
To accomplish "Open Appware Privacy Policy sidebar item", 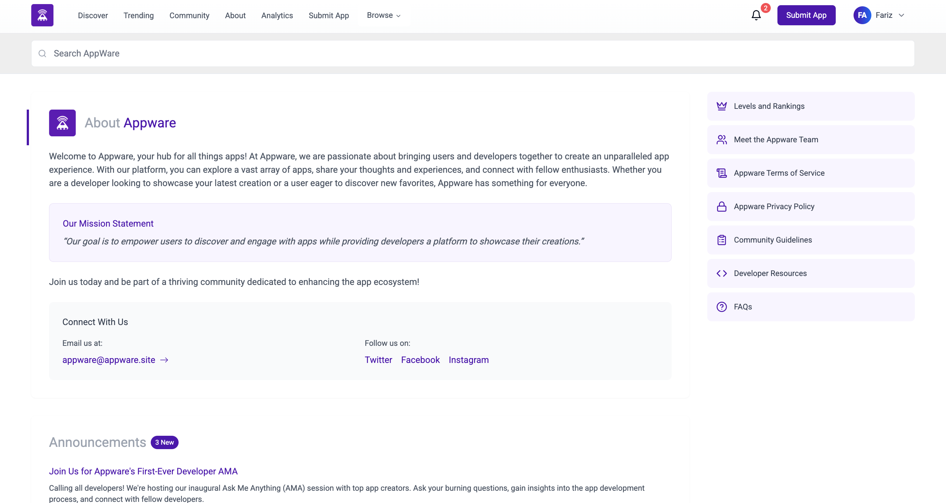I will (811, 207).
